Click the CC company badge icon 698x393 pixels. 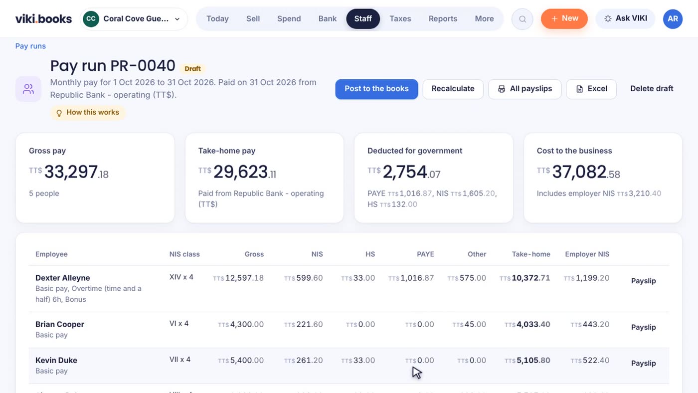[x=91, y=19]
